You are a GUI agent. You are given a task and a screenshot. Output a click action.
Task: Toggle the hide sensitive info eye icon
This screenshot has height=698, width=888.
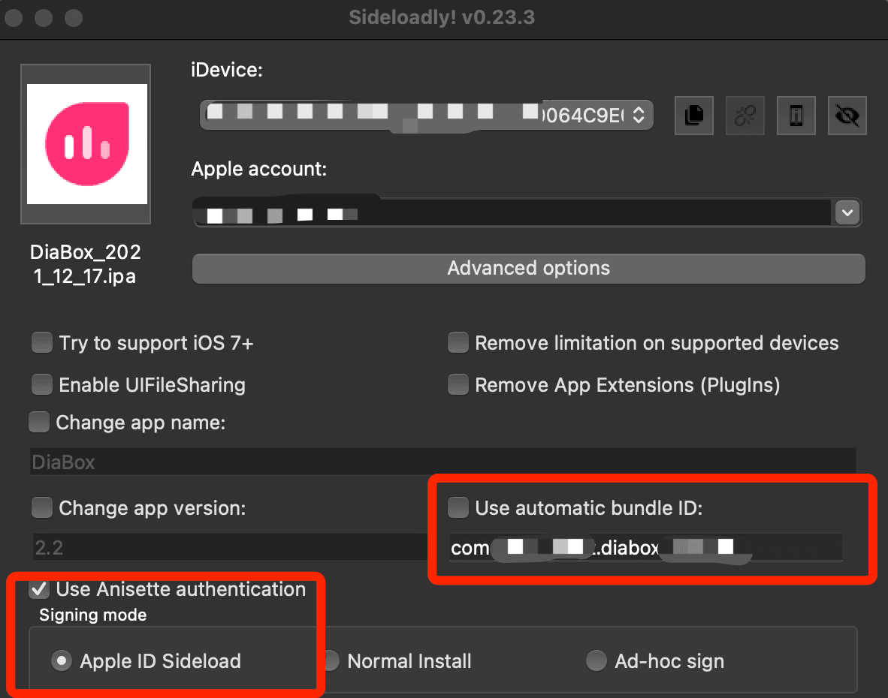[x=847, y=116]
